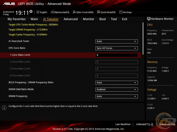The width and height of the screenshot is (177, 132).
Task: Select the DRAM Odd Ratio Mode label
Action: coord(21,89)
